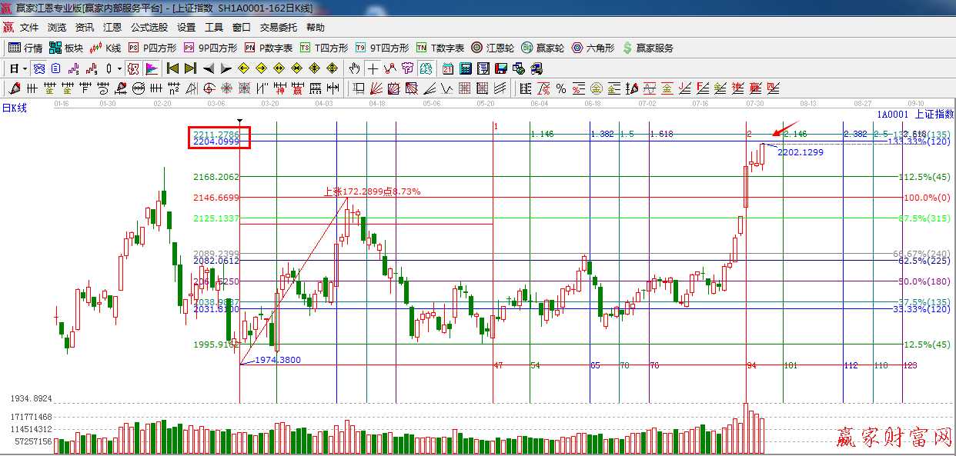Expand the 日 period dropdown arrow
Image resolution: width=956 pixels, height=456 pixels.
click(24, 68)
